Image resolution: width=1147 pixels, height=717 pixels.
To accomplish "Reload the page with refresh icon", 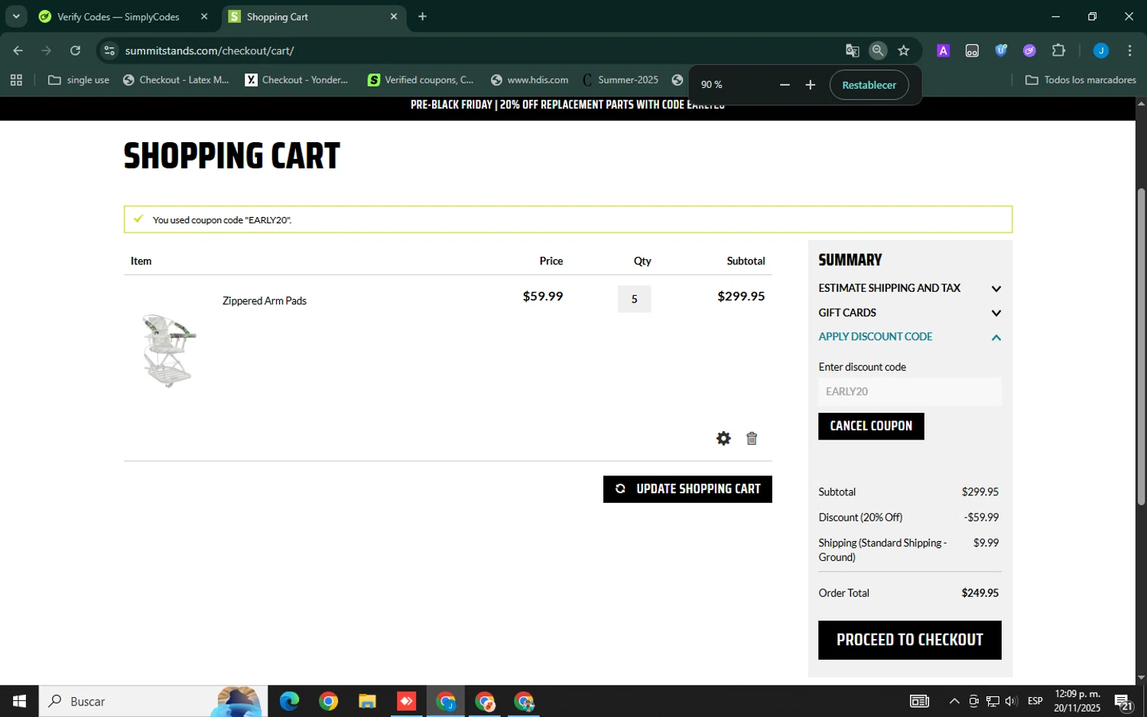I will 75,50.
